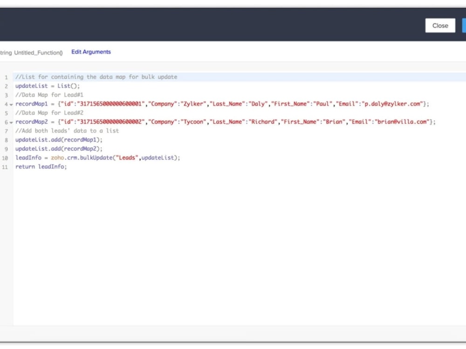The height and width of the screenshot is (349, 466).
Task: Place cursor on the updateList variable on line 2
Action: coord(30,86)
